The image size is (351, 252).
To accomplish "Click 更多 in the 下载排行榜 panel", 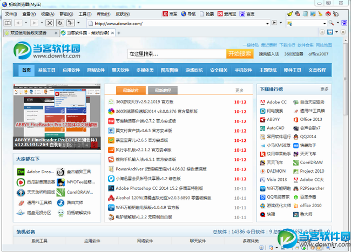I will pos(324,89).
